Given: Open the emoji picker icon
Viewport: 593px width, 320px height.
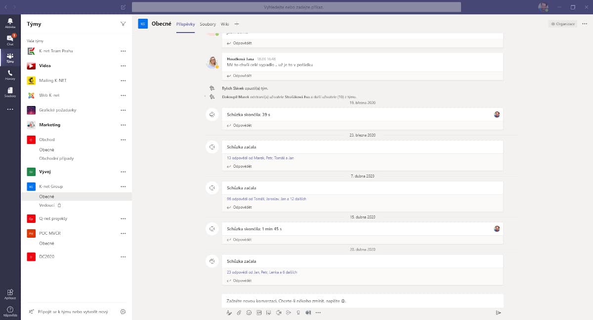Looking at the screenshot, I should [x=249, y=312].
